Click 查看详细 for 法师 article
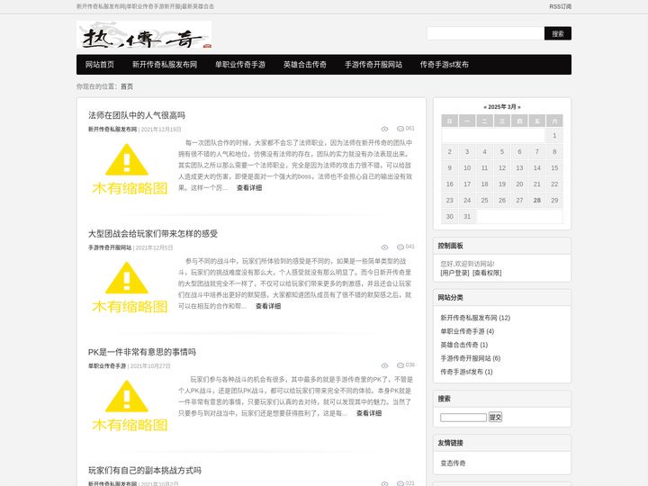Screen dimensions: 648x486 249,187
